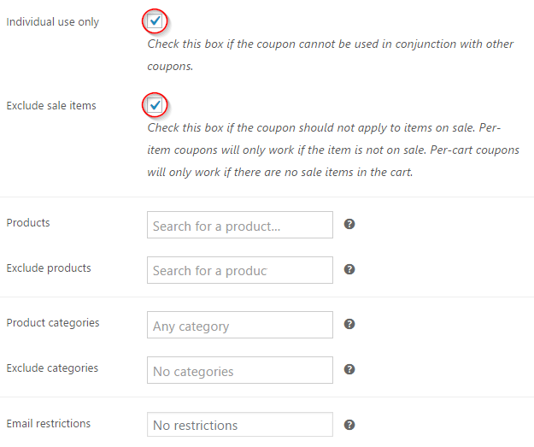534x447 pixels.
Task: Show help tip for Product categories
Action: click(349, 324)
